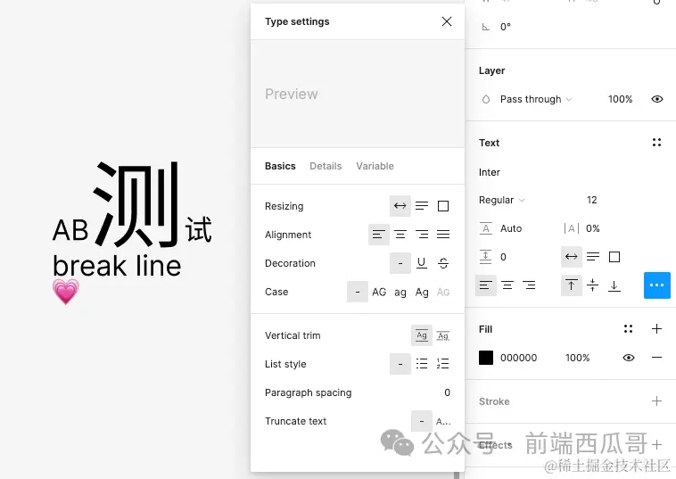Align text right in Text panel
676x479 pixels.
(529, 285)
